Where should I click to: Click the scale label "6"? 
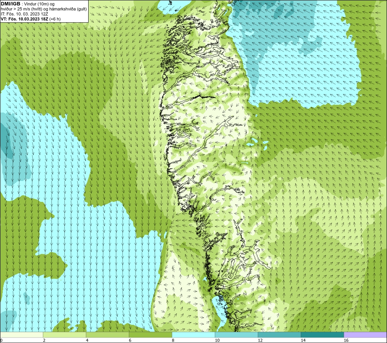(x=130, y=341)
